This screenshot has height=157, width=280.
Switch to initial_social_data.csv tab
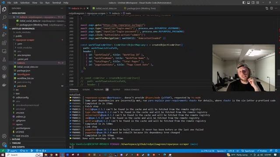click(x=106, y=8)
